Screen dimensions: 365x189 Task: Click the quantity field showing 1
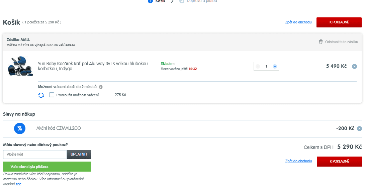[x=266, y=66]
